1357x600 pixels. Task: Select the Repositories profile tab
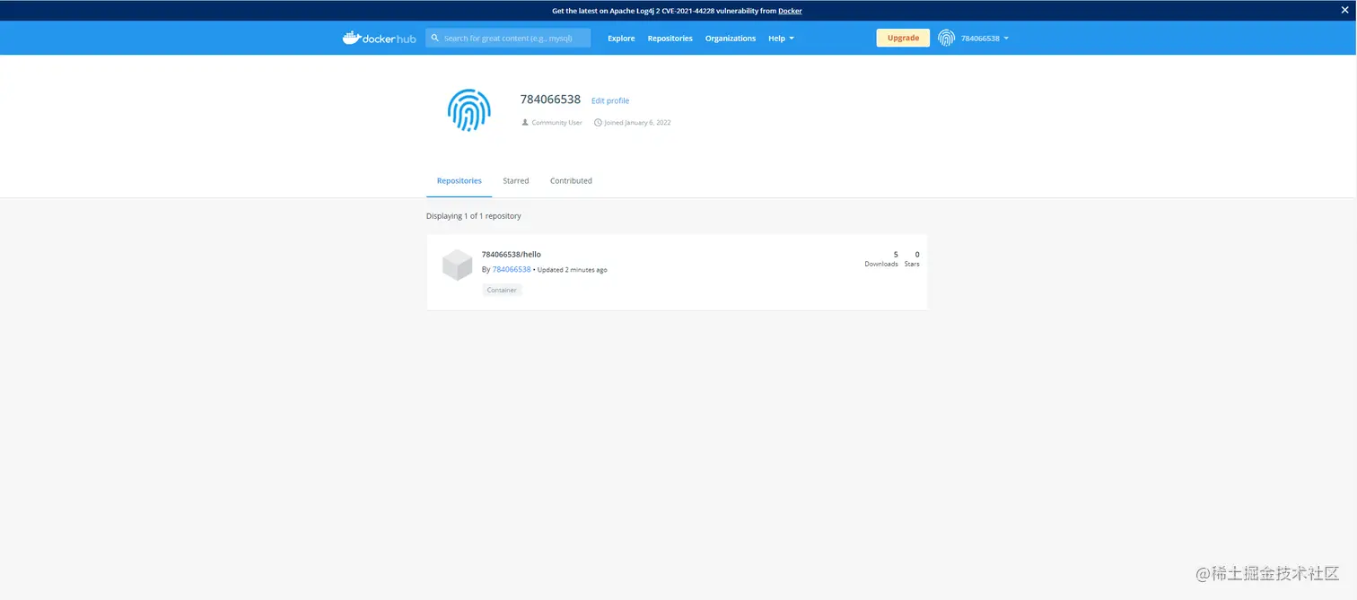pos(460,180)
